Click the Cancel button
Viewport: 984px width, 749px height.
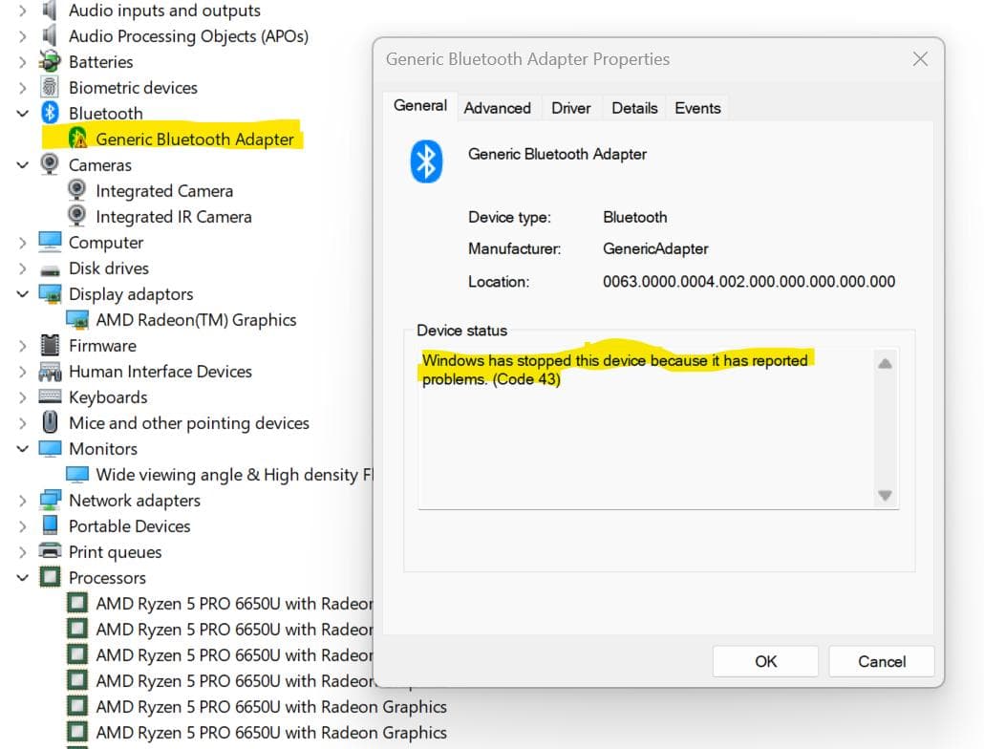pos(881,660)
